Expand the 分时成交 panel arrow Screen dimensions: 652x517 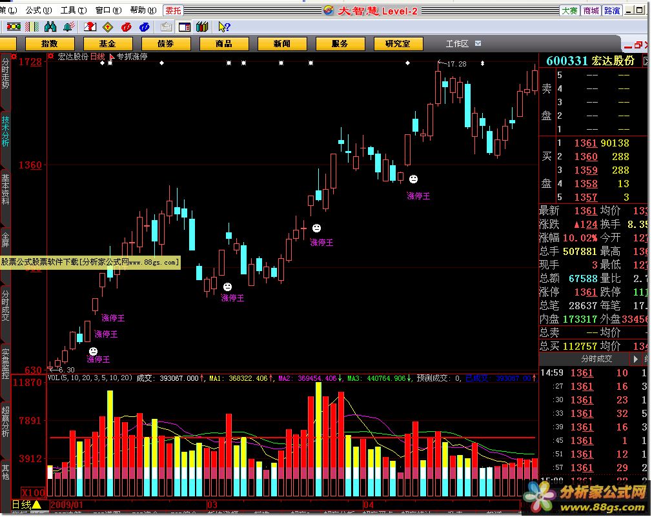click(x=635, y=359)
